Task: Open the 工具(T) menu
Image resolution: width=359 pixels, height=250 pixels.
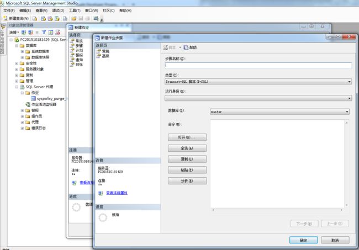Action: [75, 10]
